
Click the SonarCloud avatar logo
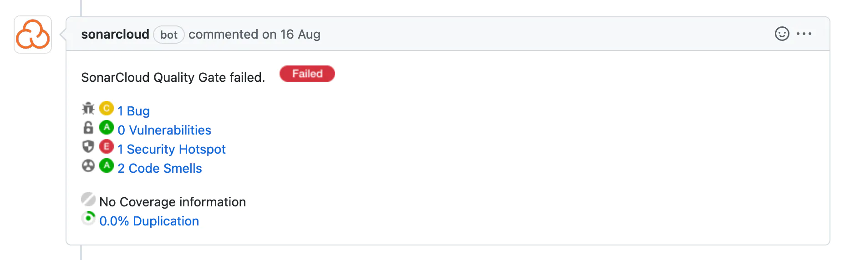pos(33,35)
